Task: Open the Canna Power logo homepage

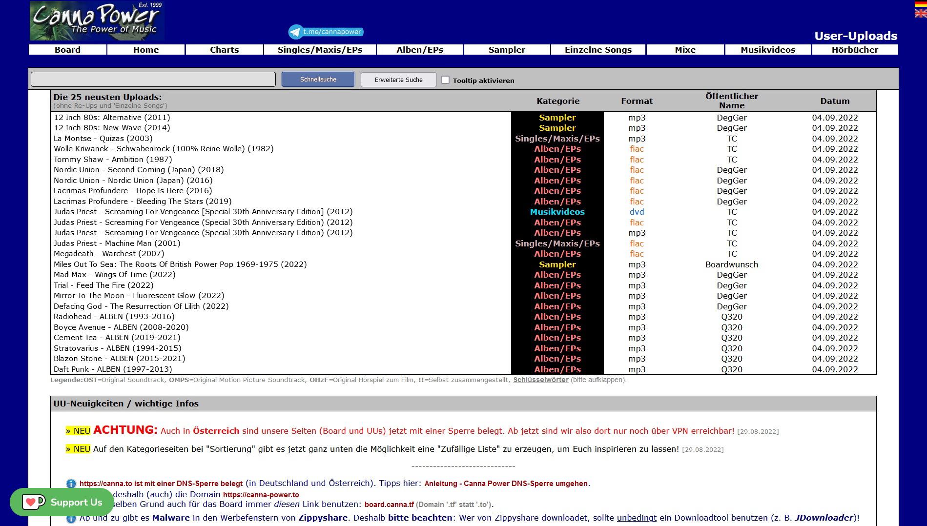Action: (97, 20)
